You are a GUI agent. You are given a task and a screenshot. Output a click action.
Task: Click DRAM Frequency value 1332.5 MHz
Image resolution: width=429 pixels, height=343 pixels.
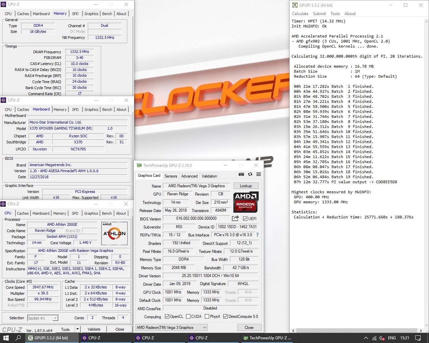[x=79, y=52]
